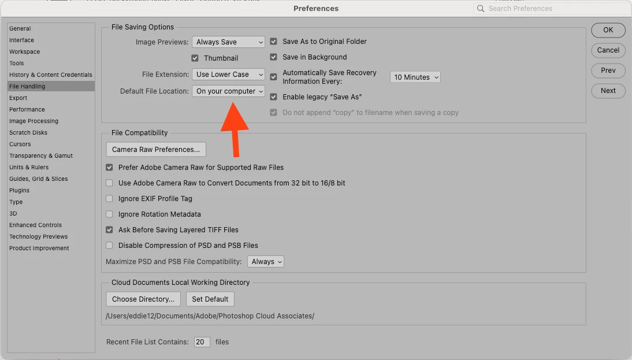Click the Recent File List count field
The width and height of the screenshot is (632, 360).
tap(202, 342)
